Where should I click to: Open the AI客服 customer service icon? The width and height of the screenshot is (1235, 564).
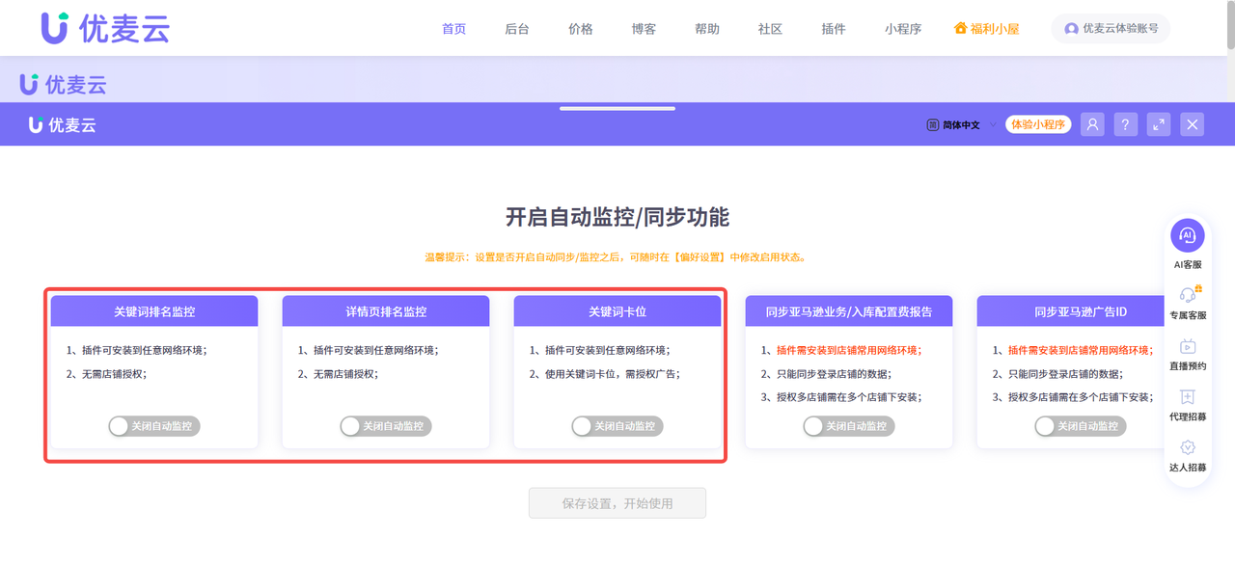pos(1188,234)
